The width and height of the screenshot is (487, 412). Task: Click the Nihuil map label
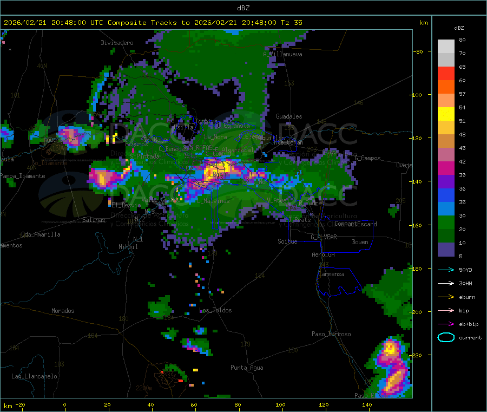point(128,247)
